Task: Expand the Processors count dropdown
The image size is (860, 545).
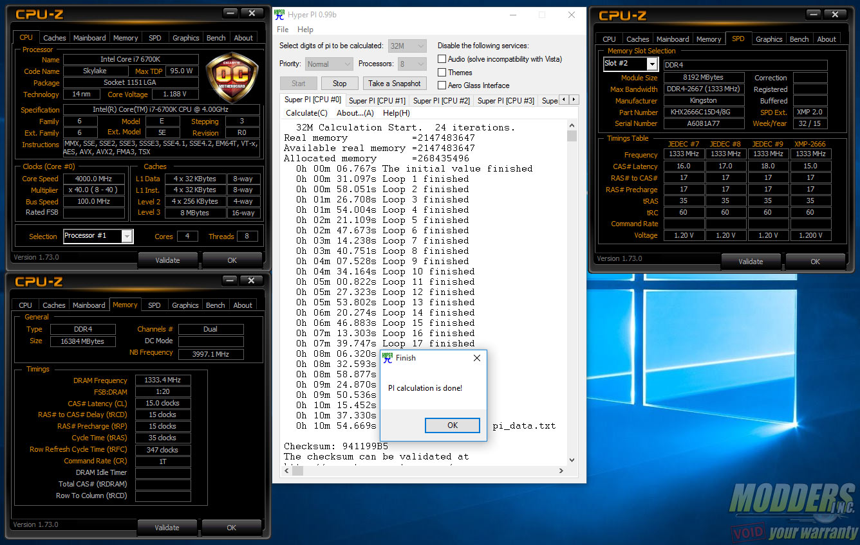Action: tap(412, 64)
